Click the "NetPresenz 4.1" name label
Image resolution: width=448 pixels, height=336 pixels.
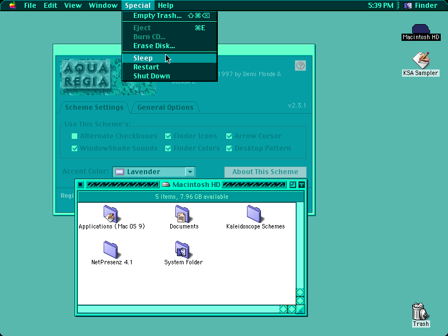(111, 262)
